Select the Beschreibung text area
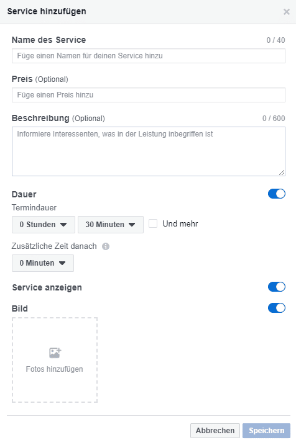Image resolution: width=296 pixels, height=445 pixels. [x=149, y=151]
